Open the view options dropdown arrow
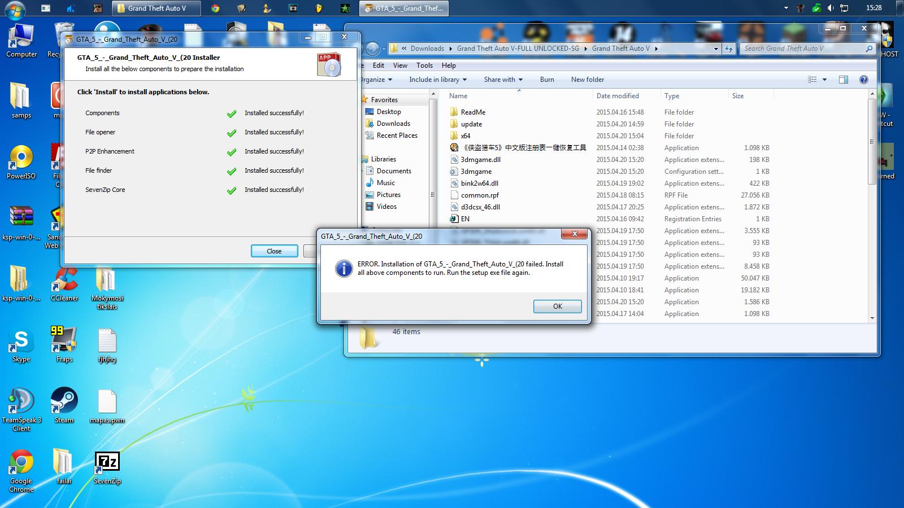The height and width of the screenshot is (508, 904). point(824,80)
